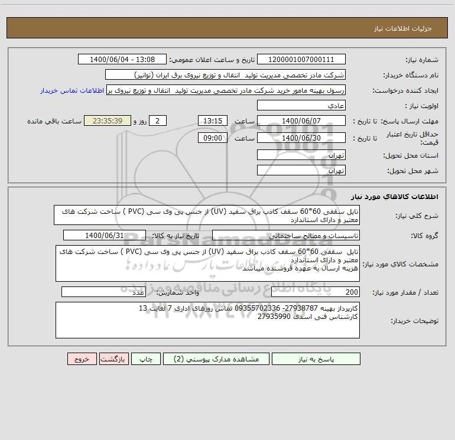Click the label 'مهلت ارسال پاسخ:'
This screenshot has width=455, height=440.
coord(409,121)
